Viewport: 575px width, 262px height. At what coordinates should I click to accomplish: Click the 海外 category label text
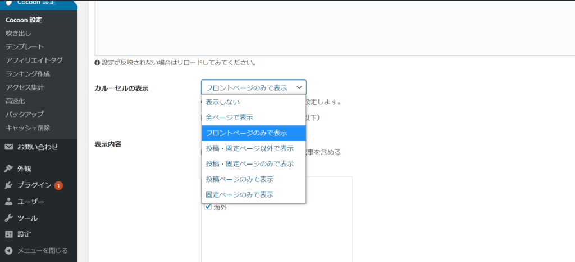(x=220, y=208)
